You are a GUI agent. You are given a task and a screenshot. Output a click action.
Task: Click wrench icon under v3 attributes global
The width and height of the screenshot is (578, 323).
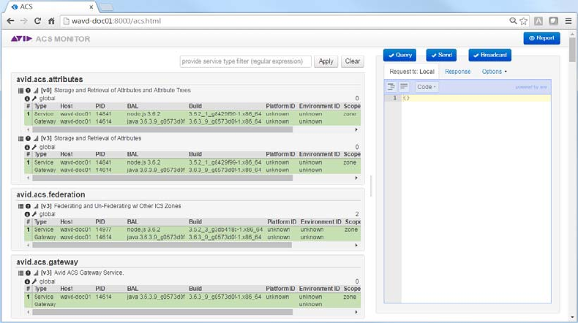point(34,147)
